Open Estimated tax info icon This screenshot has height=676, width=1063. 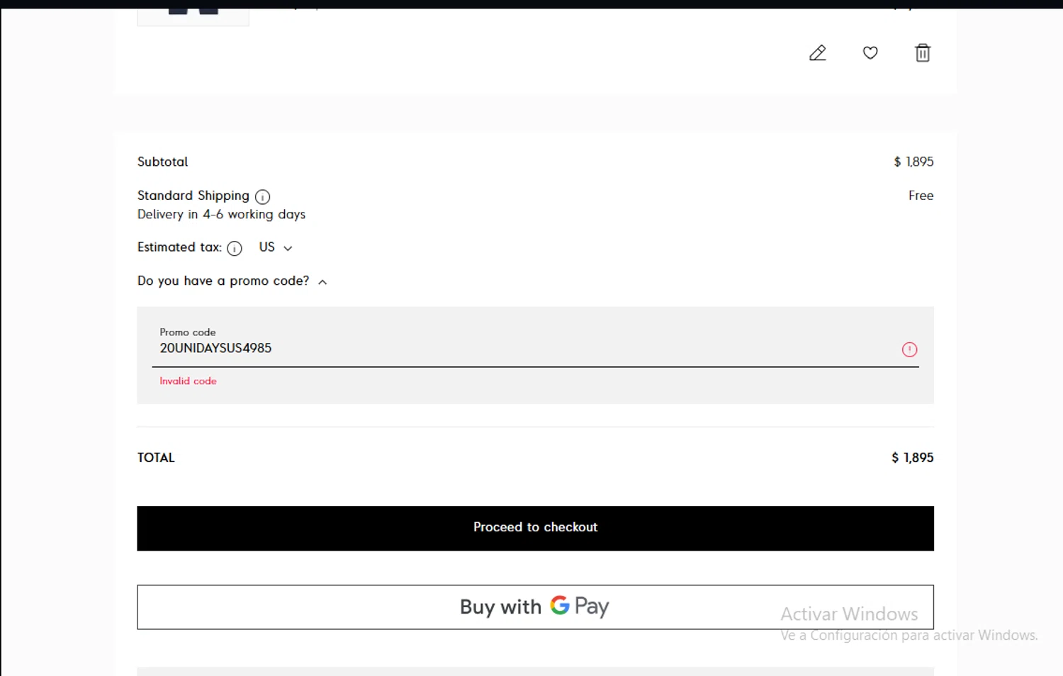tap(235, 248)
